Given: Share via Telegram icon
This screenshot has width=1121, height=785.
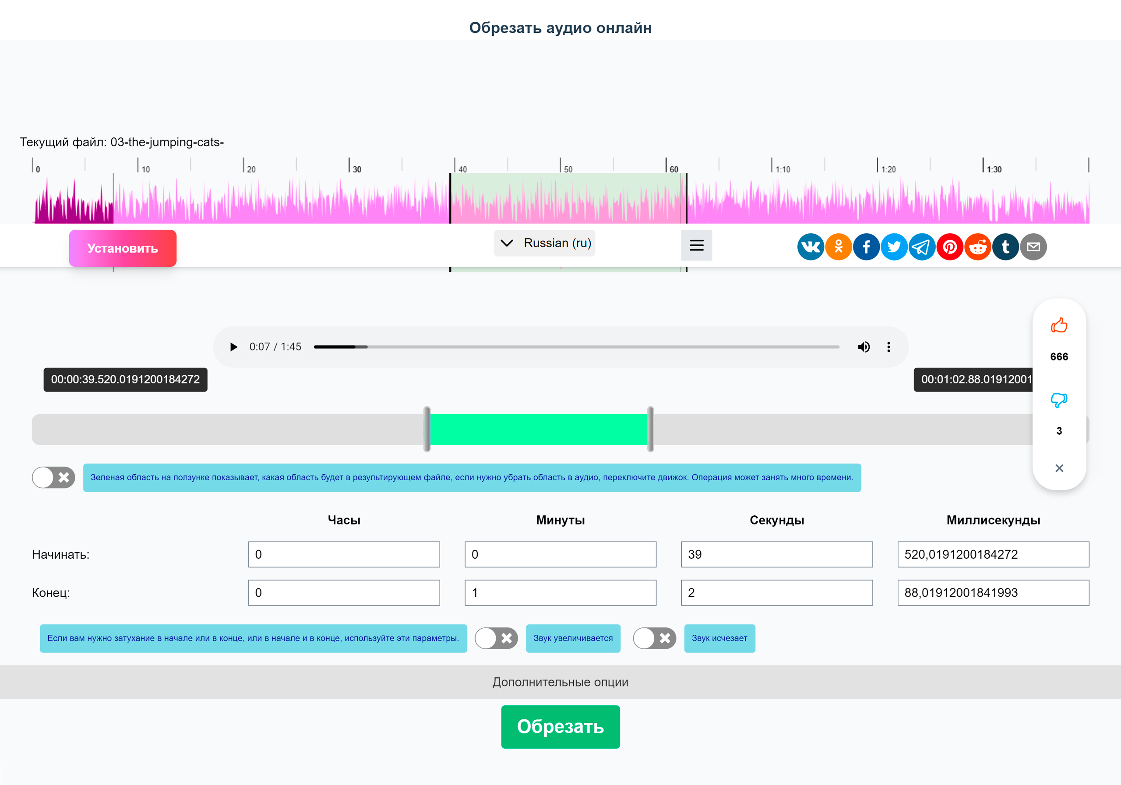Looking at the screenshot, I should (x=922, y=247).
